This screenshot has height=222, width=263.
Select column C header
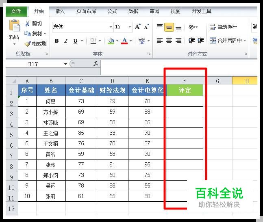[81, 81]
